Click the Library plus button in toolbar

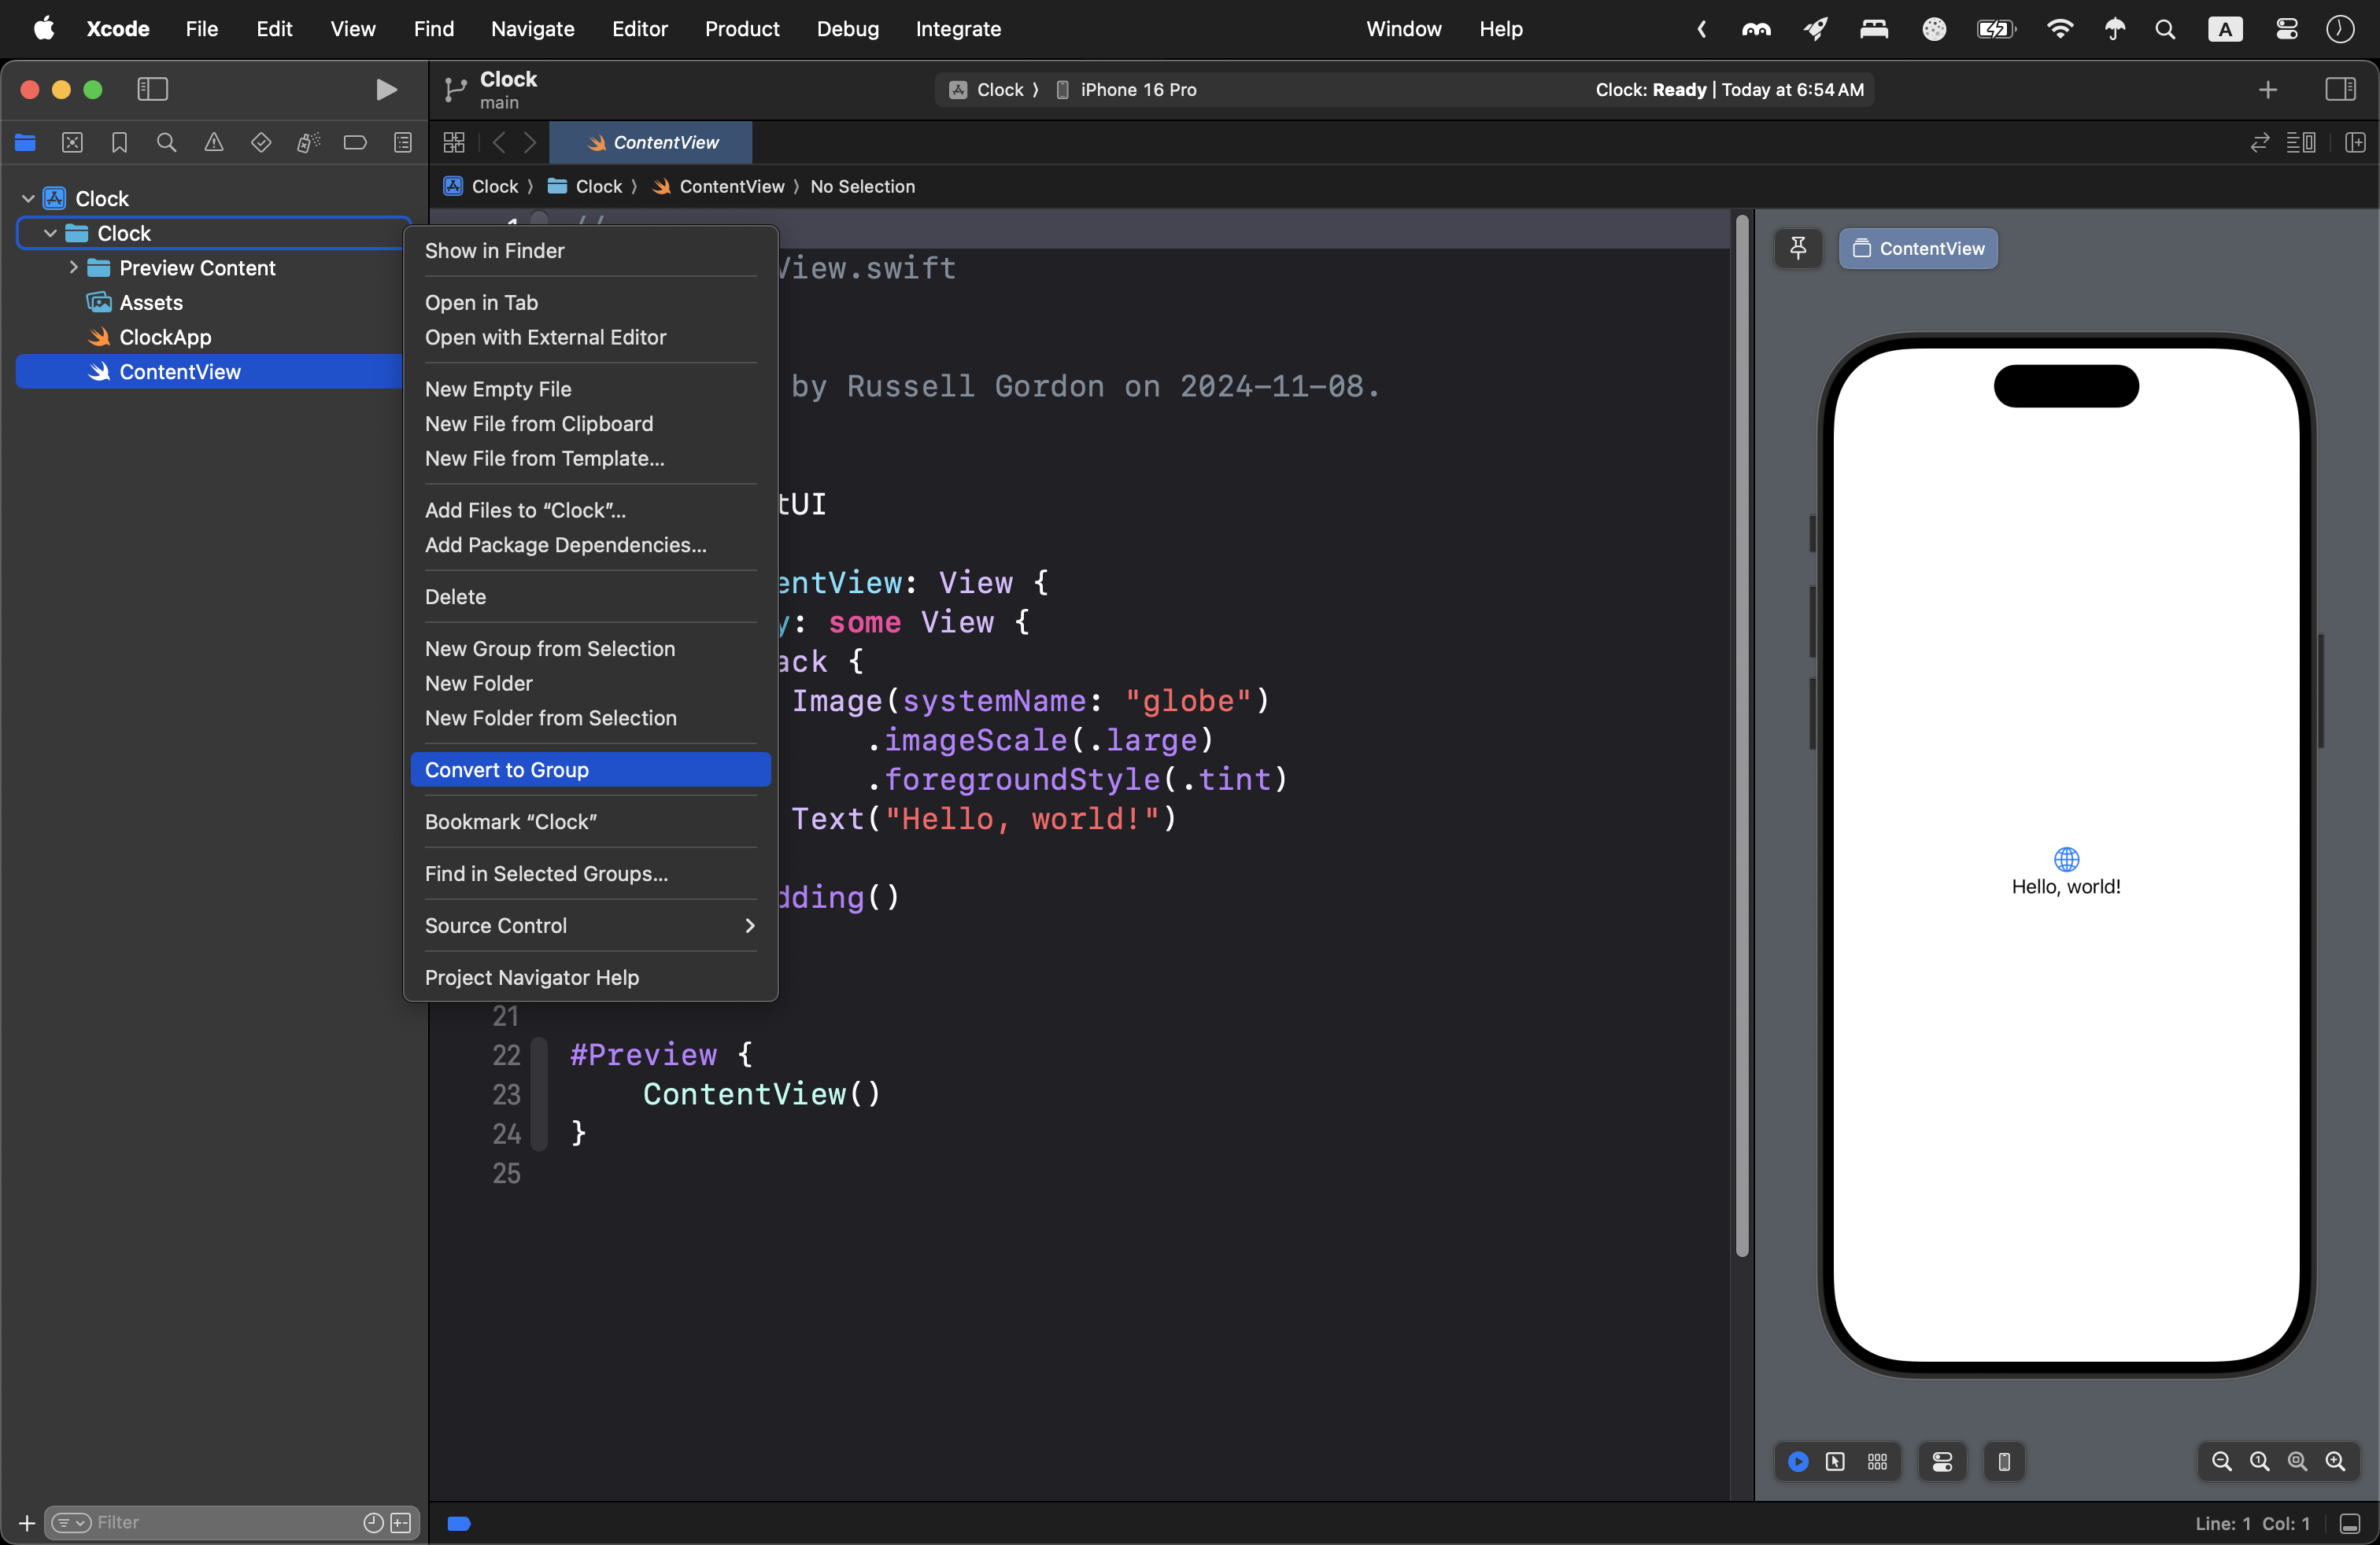pyautogui.click(x=2268, y=90)
